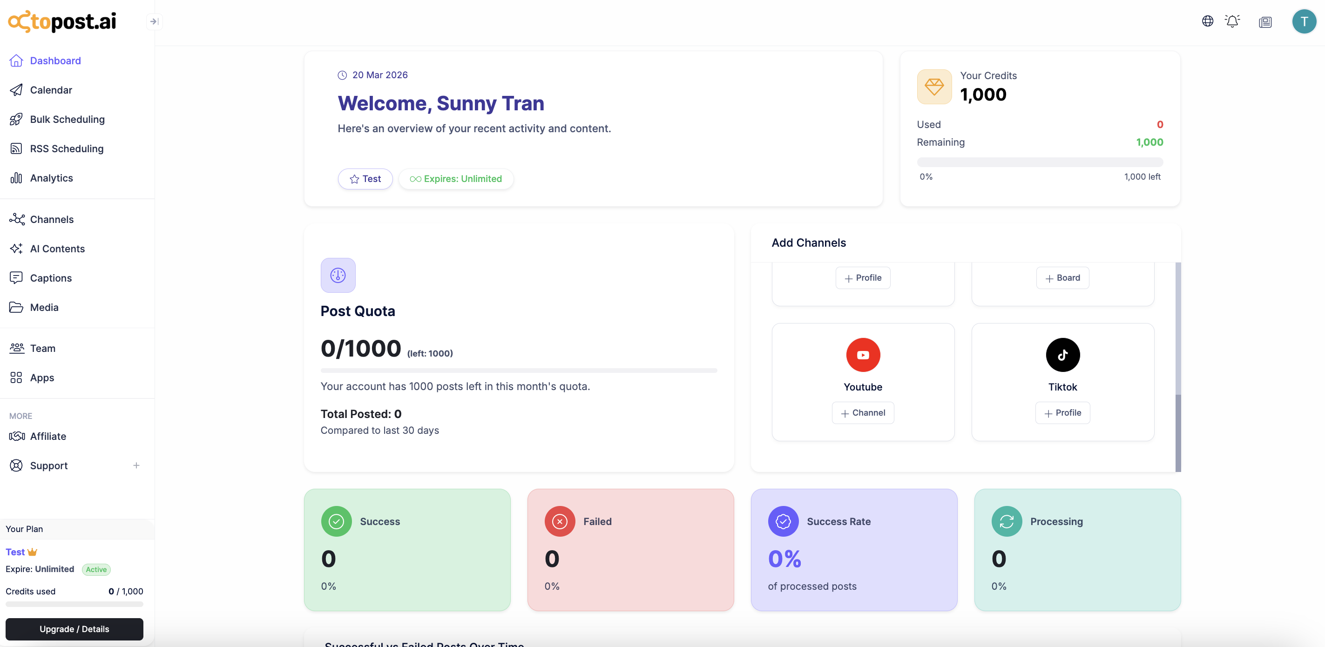Click the Total Posted: 0 text

(360, 414)
